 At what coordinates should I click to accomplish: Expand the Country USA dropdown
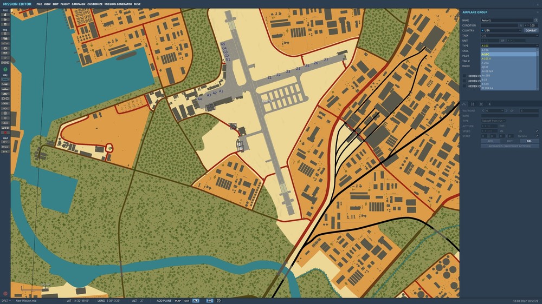(501, 30)
